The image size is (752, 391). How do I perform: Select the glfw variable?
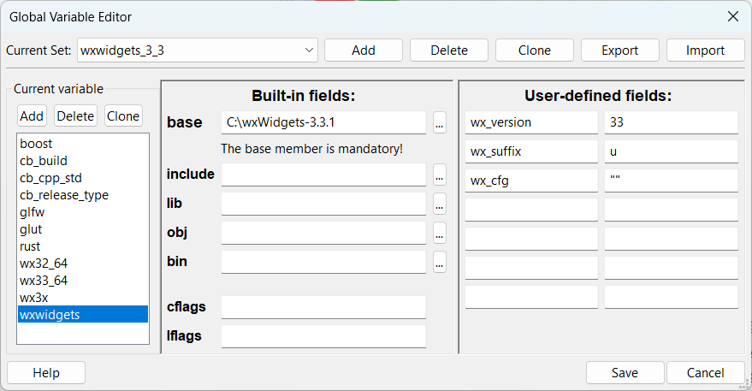pos(83,212)
